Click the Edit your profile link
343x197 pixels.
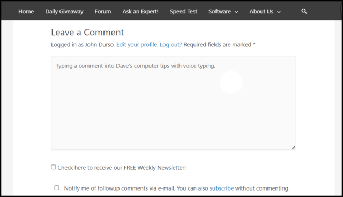[137, 45]
